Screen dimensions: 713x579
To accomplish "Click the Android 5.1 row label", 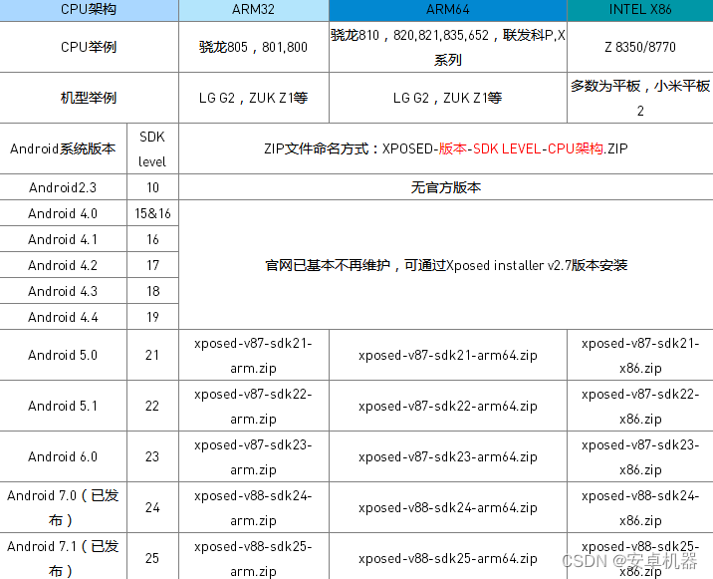I will click(x=63, y=406).
